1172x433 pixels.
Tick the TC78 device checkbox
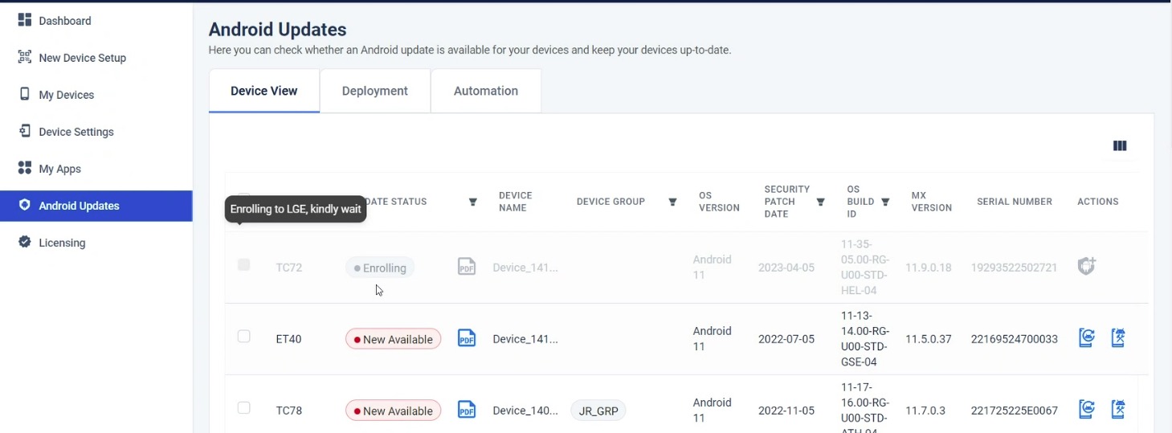244,408
